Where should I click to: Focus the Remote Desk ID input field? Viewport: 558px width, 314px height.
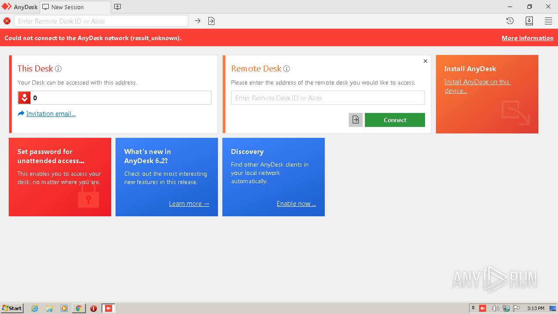pos(328,98)
